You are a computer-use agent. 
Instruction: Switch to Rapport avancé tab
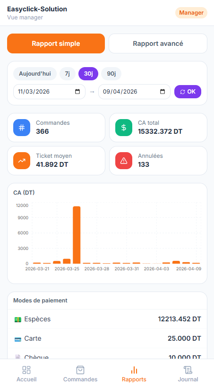coord(158,43)
